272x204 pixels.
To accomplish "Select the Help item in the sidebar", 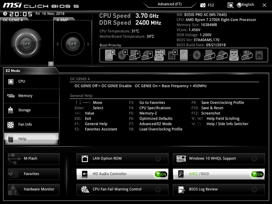I will [31, 139].
